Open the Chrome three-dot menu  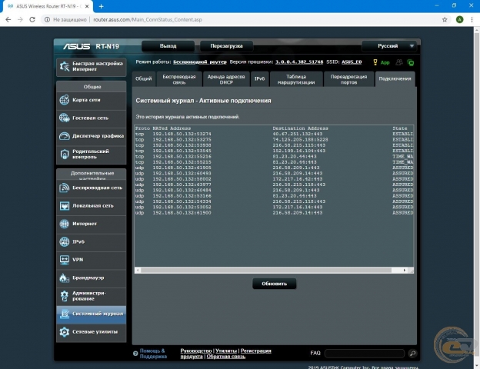pyautogui.click(x=472, y=19)
